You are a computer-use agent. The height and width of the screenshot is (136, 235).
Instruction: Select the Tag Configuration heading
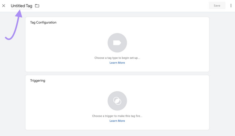tap(43, 23)
